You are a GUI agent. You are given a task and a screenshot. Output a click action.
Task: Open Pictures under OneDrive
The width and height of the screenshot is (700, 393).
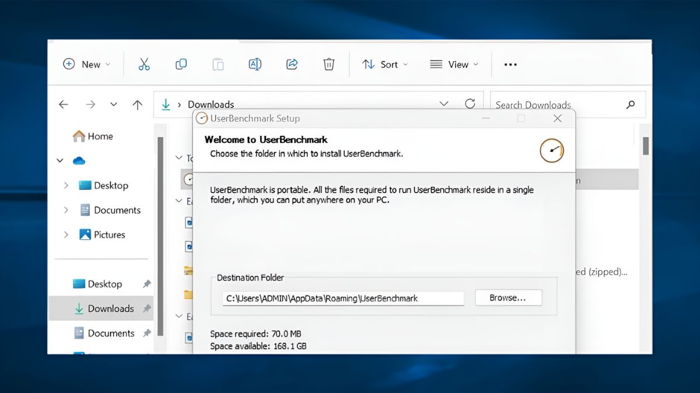102,235
